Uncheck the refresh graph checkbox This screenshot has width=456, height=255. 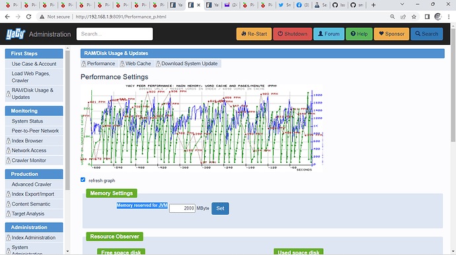click(83, 180)
